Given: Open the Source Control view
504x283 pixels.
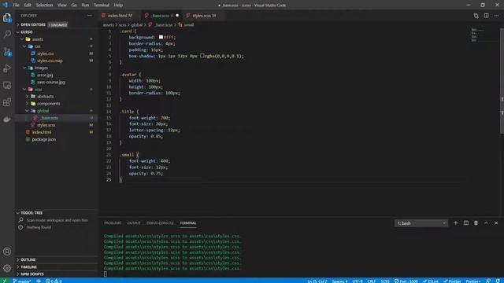Looking at the screenshot, I should [x=7, y=51].
